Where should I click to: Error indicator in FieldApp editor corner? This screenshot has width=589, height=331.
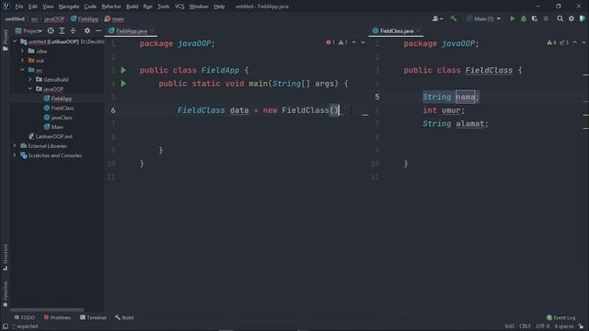[330, 42]
